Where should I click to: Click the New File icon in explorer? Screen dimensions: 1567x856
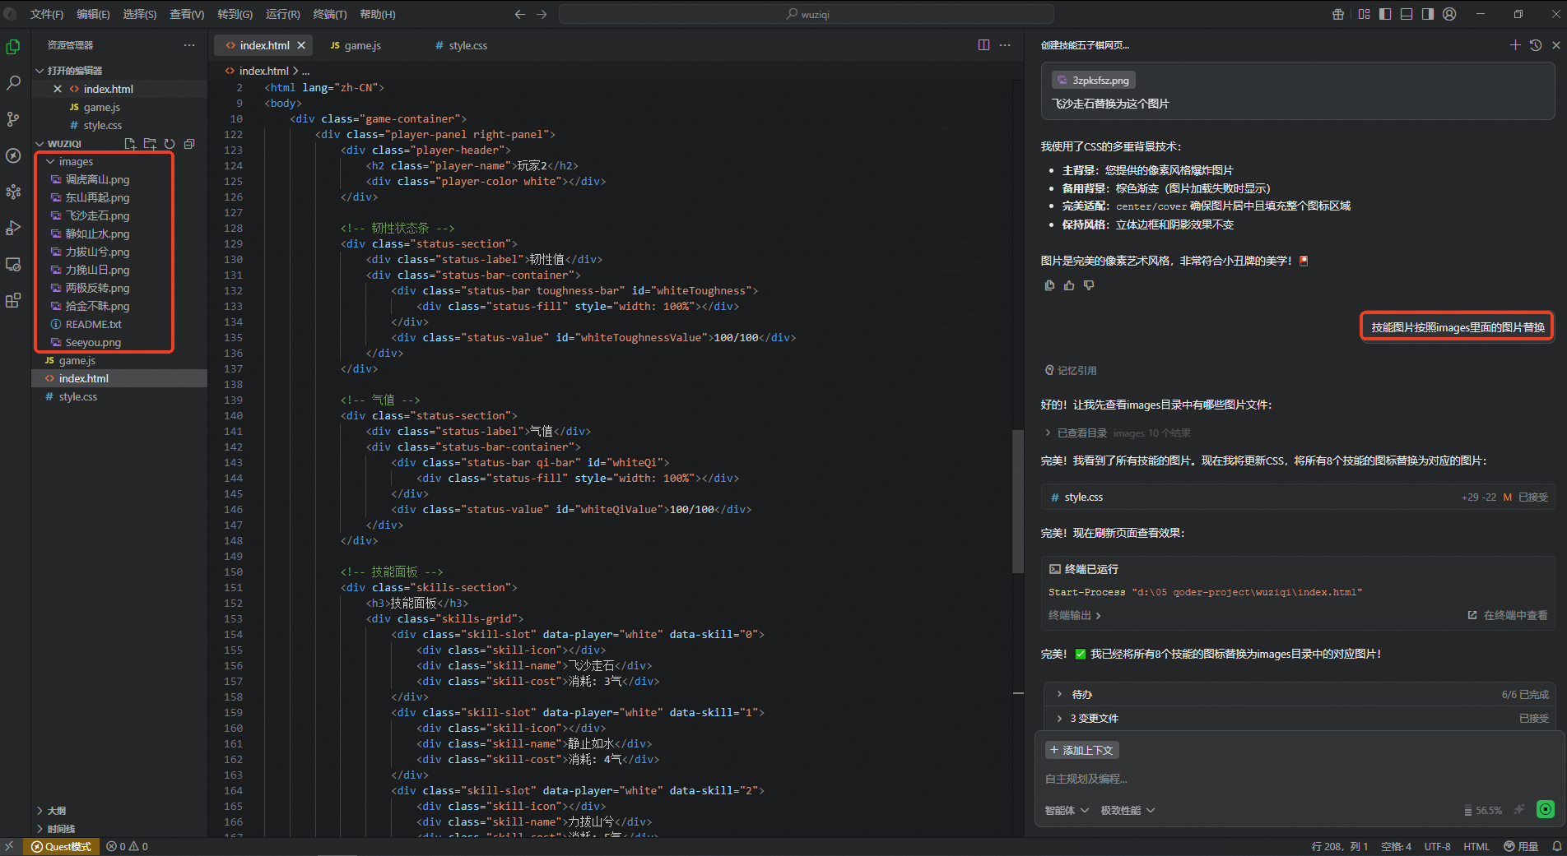tap(130, 144)
